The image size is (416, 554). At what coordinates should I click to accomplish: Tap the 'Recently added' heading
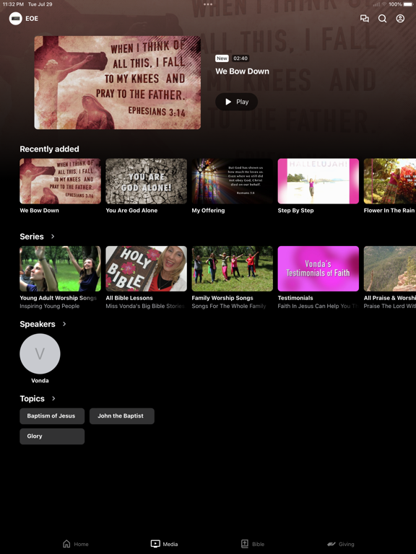coord(50,149)
